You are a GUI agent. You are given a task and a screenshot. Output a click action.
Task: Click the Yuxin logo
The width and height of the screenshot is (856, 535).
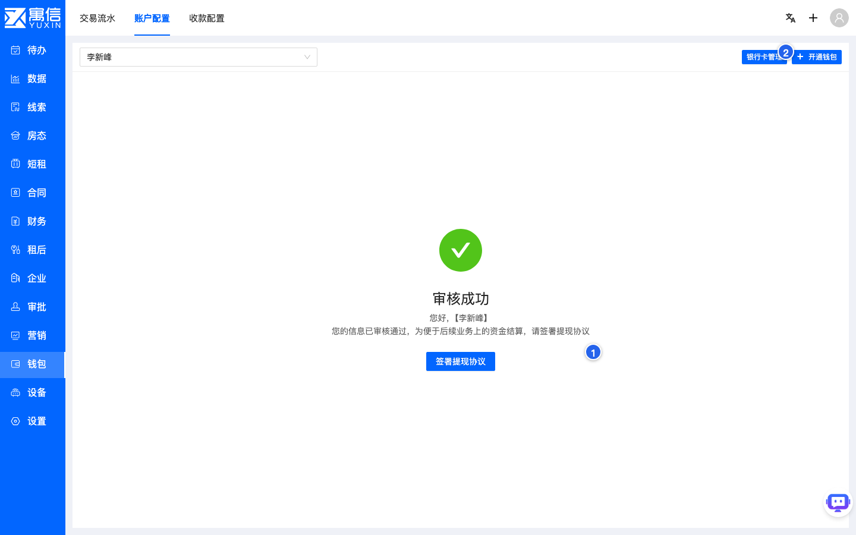click(33, 18)
